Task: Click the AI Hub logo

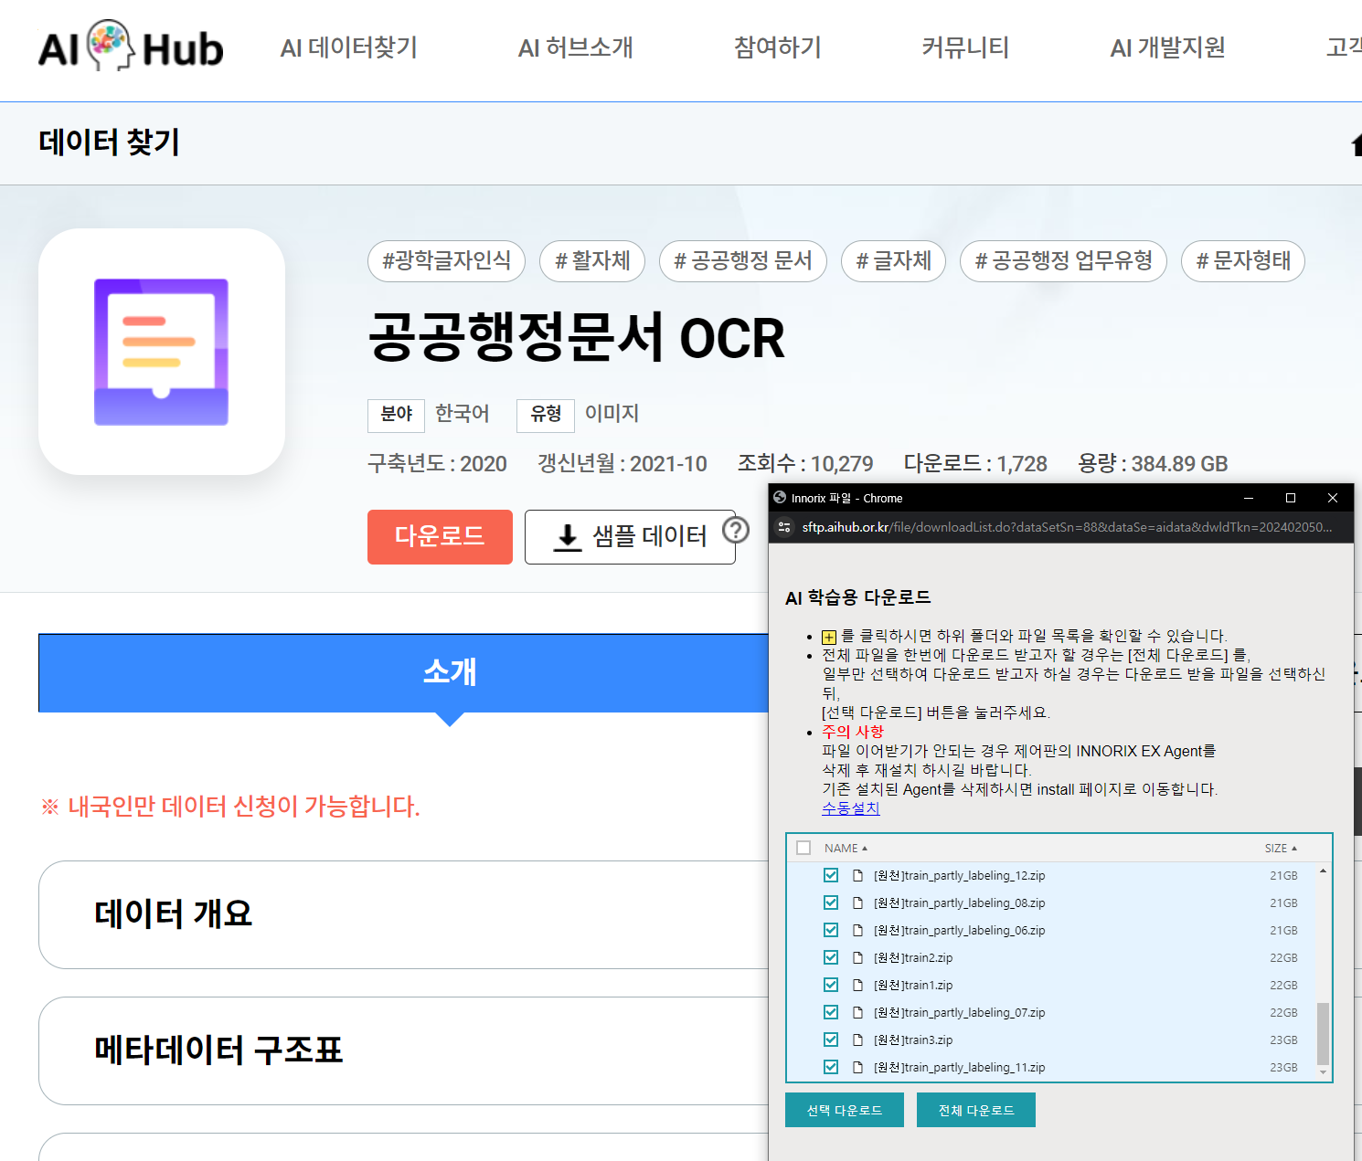Action: (x=131, y=47)
